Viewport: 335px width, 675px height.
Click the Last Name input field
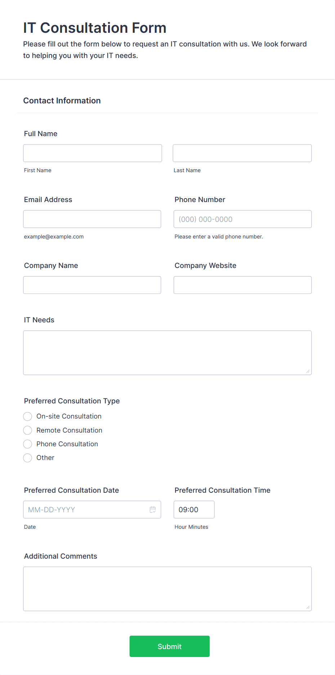pyautogui.click(x=242, y=153)
